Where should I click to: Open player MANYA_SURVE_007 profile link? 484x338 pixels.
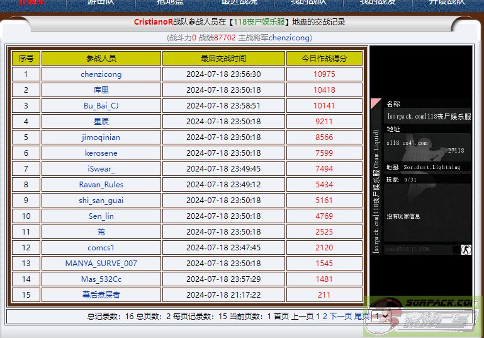coord(101,264)
